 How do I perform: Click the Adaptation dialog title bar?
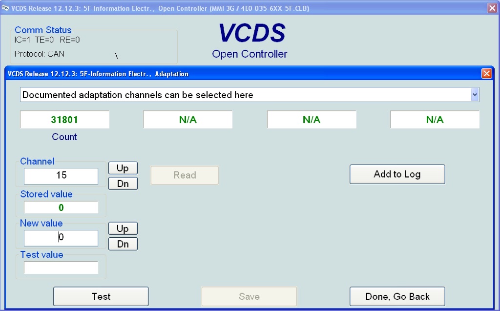coord(244,74)
